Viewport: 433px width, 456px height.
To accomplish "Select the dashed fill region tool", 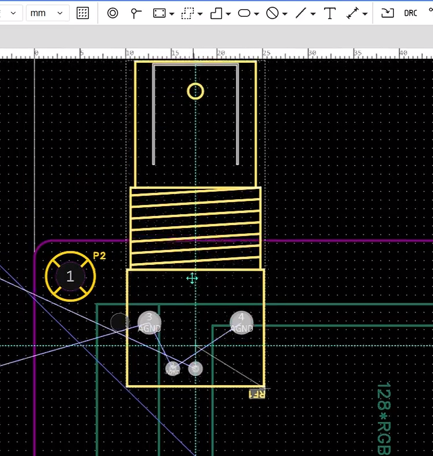I will (187, 13).
